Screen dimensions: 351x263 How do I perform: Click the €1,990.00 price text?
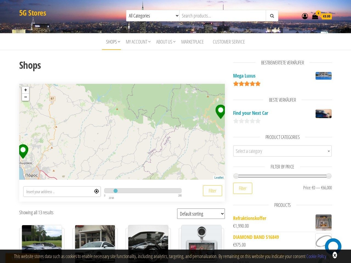coord(241,226)
